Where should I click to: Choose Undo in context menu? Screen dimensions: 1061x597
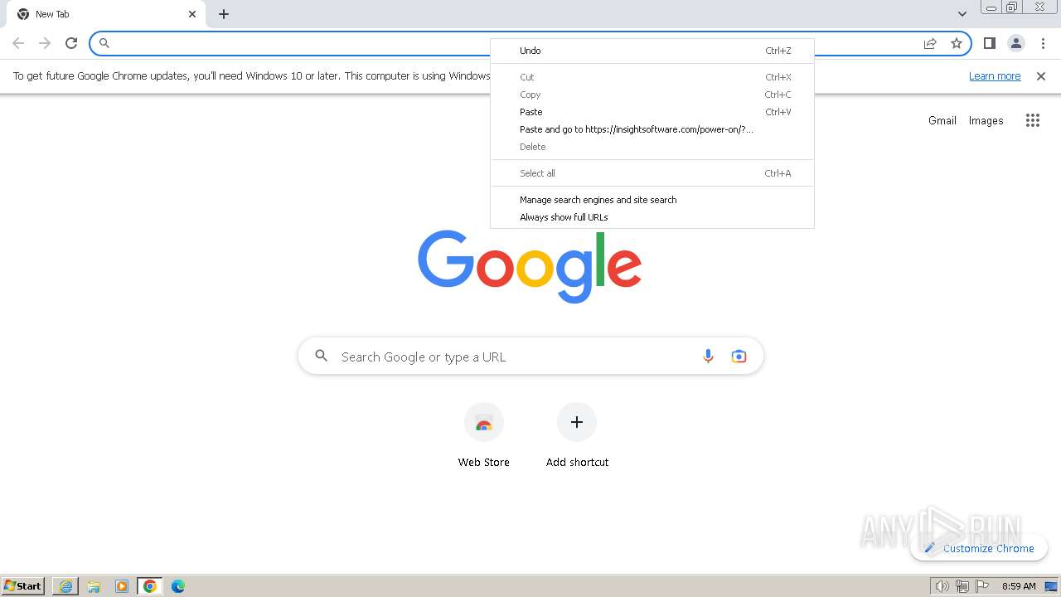click(652, 51)
